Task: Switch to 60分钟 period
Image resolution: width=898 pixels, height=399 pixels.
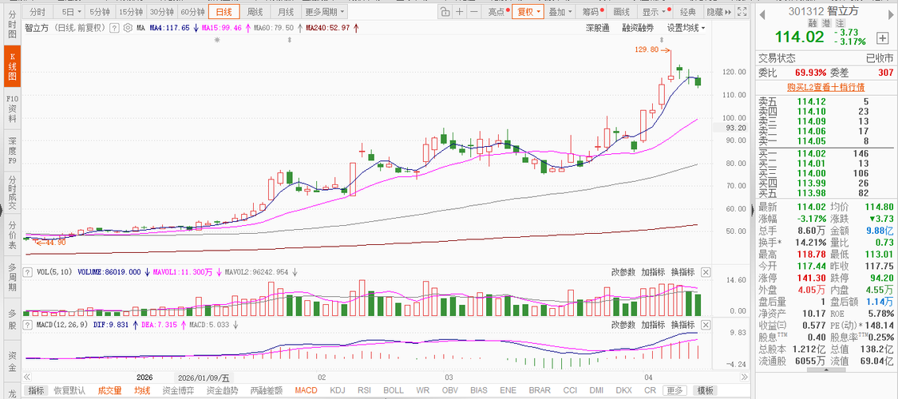Action: (192, 11)
